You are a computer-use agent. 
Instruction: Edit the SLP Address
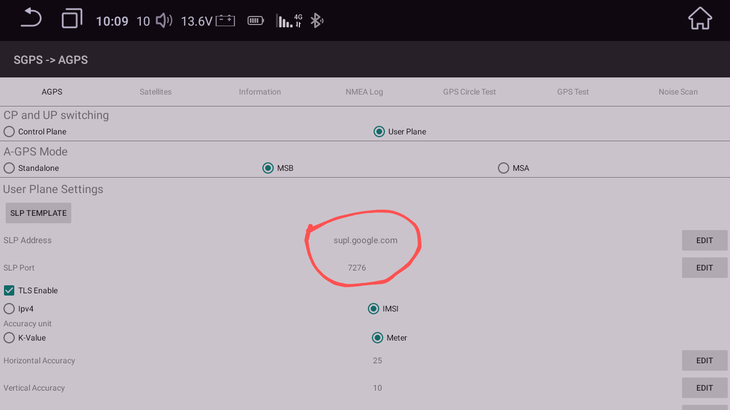(x=705, y=240)
